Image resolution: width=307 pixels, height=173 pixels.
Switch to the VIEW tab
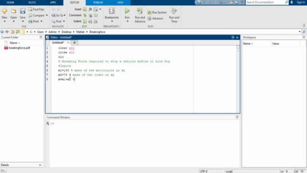tap(120, 2)
